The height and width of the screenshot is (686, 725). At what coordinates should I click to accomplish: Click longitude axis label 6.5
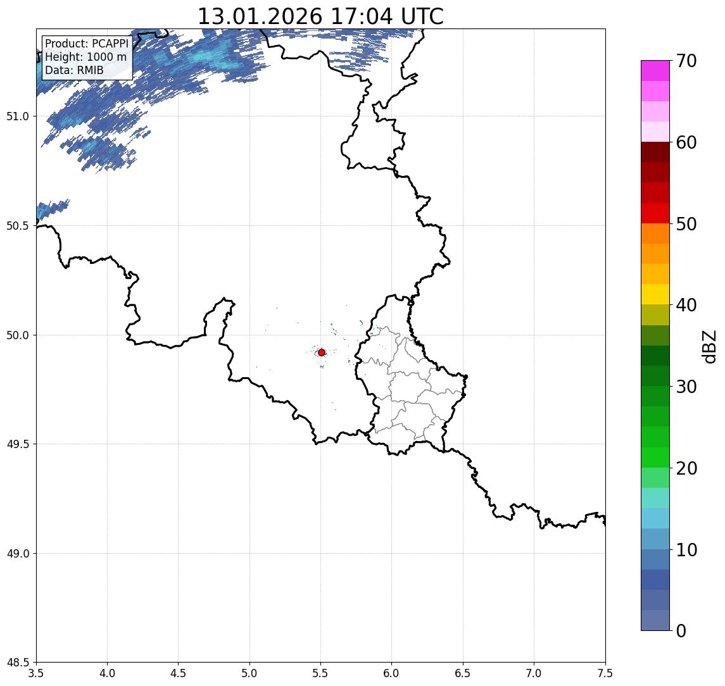[x=463, y=673]
